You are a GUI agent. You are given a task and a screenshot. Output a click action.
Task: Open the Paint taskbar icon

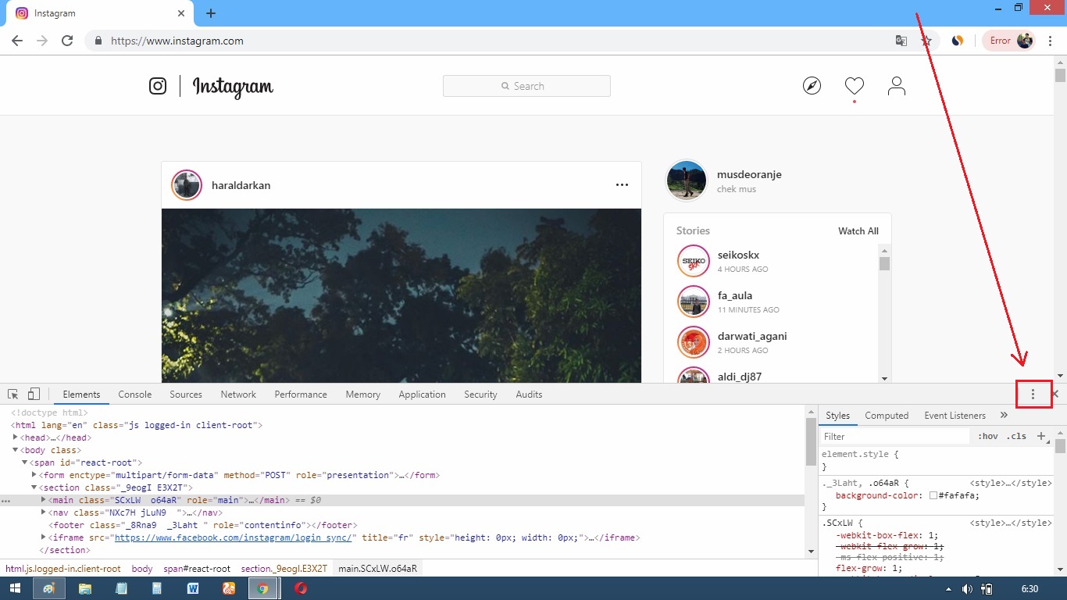(x=48, y=588)
